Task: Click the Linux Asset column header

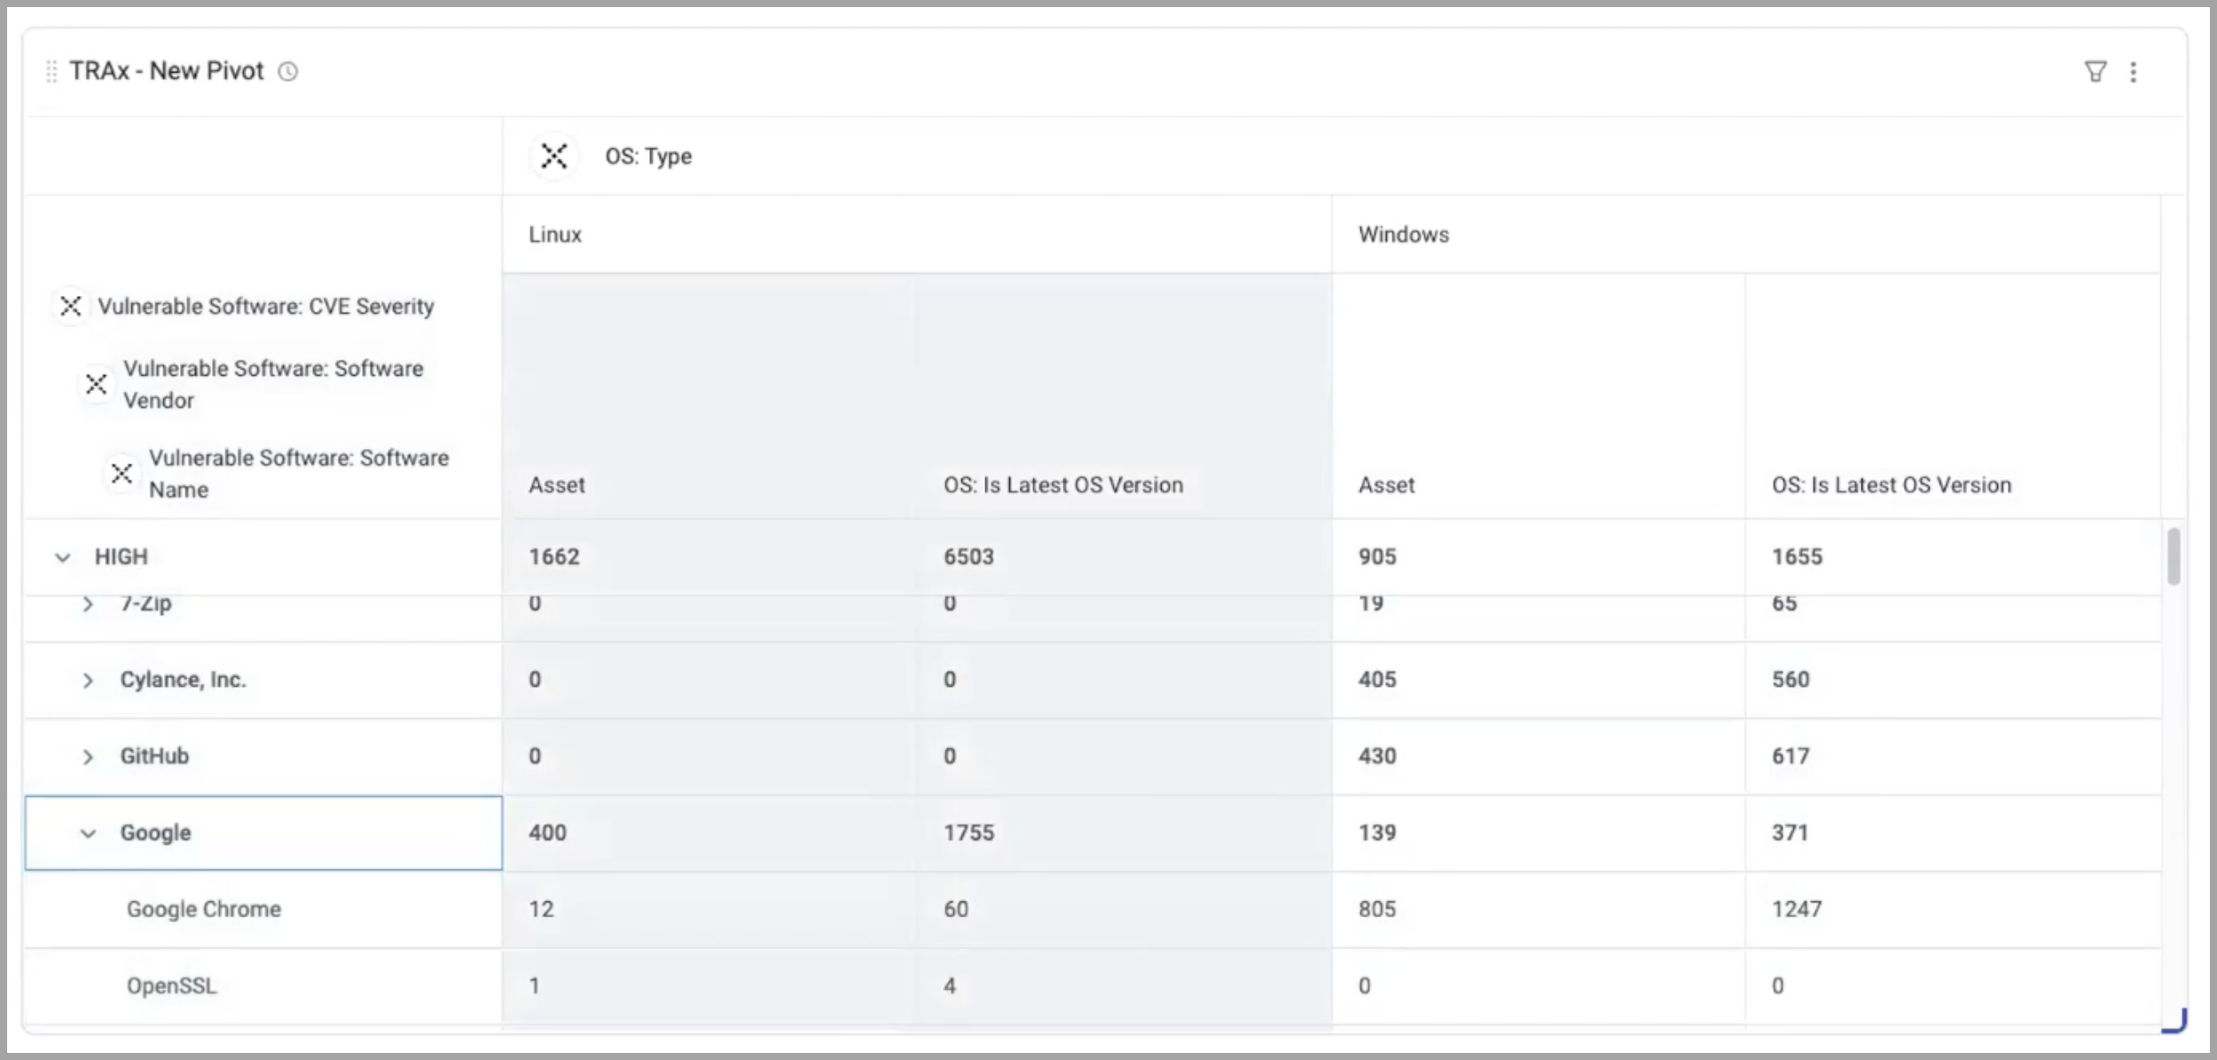Action: click(x=557, y=485)
